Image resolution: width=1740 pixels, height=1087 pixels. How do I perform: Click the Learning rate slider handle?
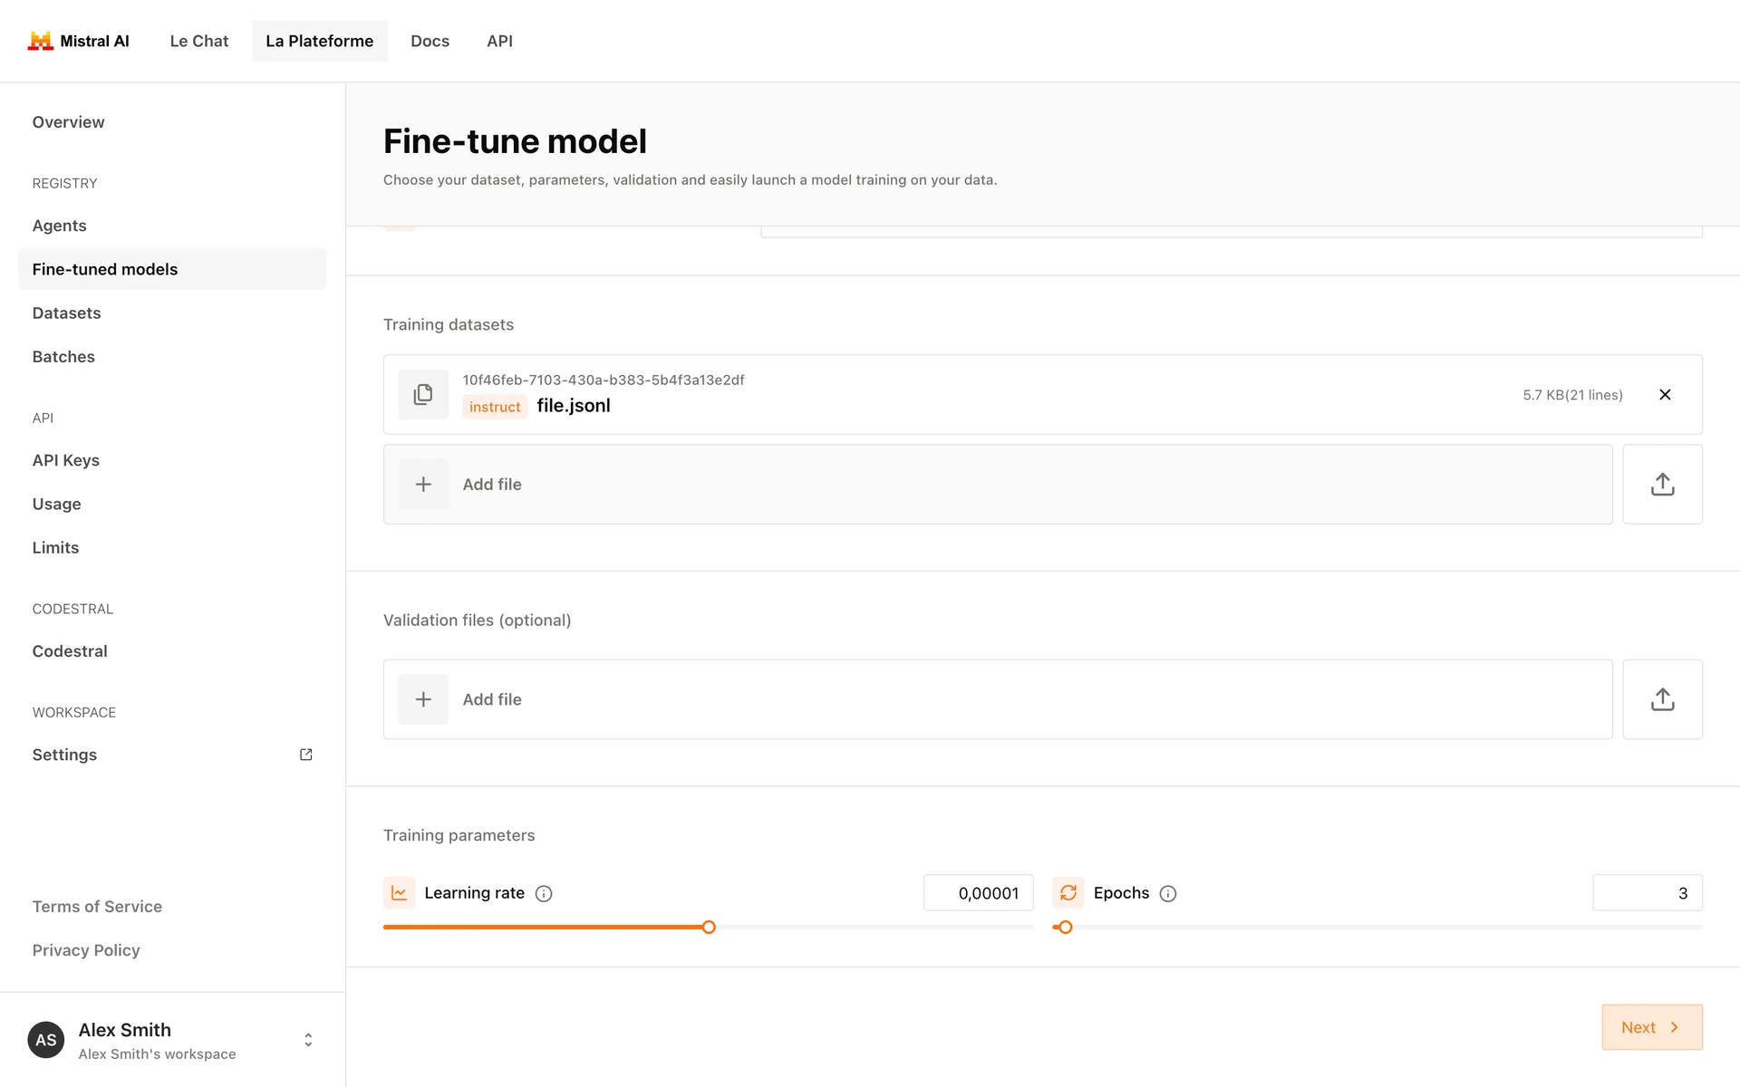pyautogui.click(x=709, y=927)
